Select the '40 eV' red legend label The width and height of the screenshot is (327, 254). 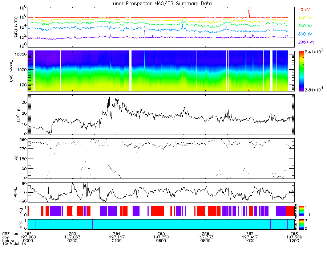[304, 10]
